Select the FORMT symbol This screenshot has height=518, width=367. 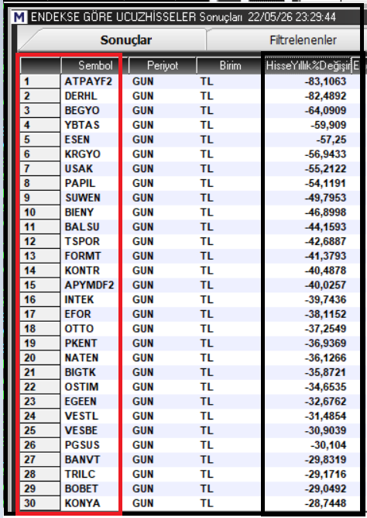click(83, 256)
